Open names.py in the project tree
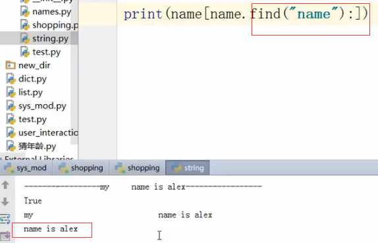 [51, 12]
